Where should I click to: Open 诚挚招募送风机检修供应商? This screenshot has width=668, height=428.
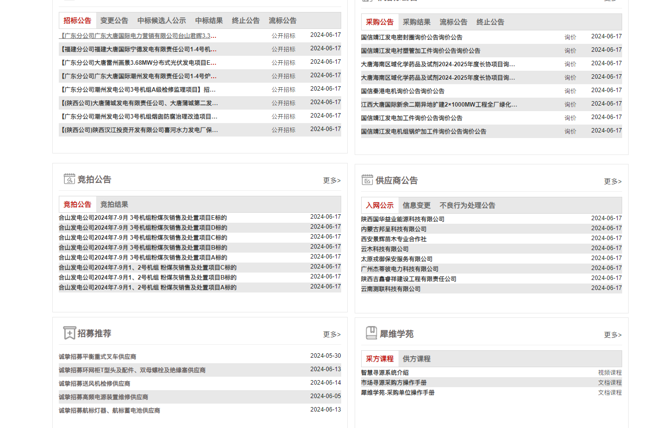pos(95,384)
